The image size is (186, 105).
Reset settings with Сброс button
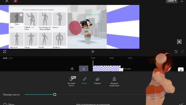pyautogui.click(x=9, y=104)
